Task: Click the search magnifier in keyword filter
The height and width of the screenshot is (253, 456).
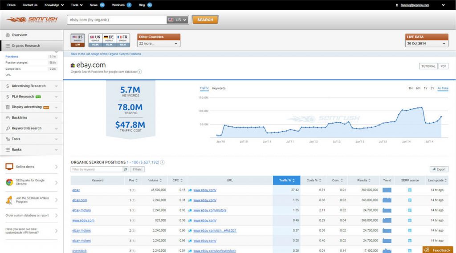Action: (x=126, y=169)
